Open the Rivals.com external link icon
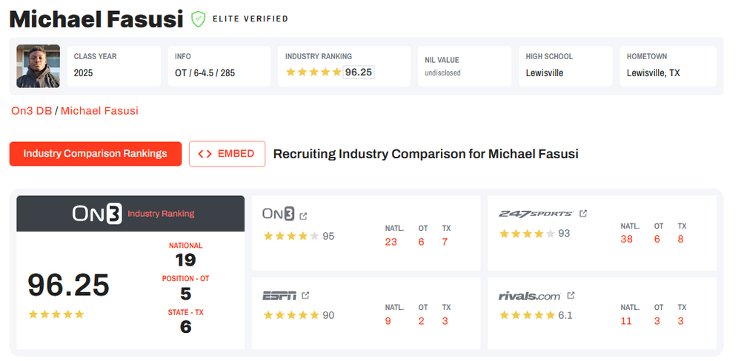This screenshot has height=361, width=741. coord(571,296)
